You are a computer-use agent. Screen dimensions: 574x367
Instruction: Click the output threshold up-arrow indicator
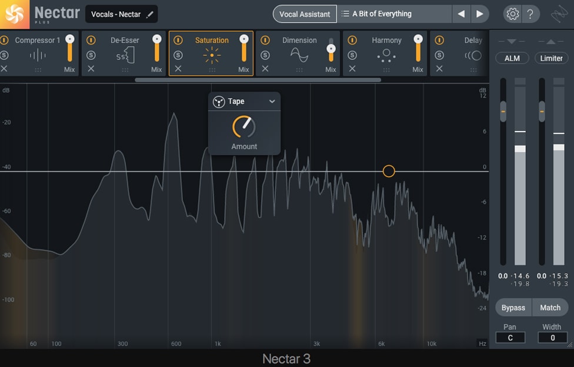coord(550,42)
